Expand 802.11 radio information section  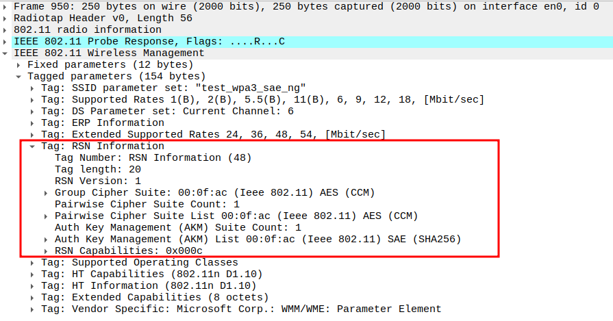point(6,29)
